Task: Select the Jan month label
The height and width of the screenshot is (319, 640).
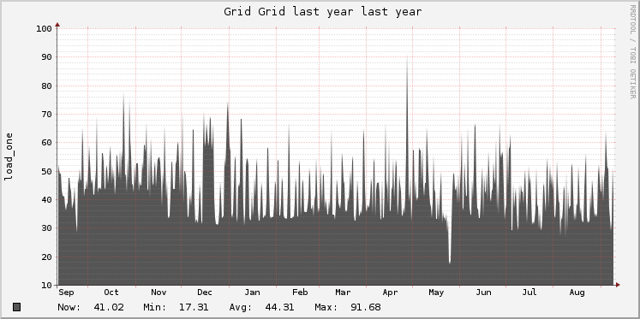Action: pyautogui.click(x=252, y=292)
